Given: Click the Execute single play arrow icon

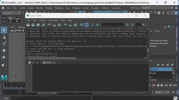Looking at the screenshot, I should coord(97,25).
